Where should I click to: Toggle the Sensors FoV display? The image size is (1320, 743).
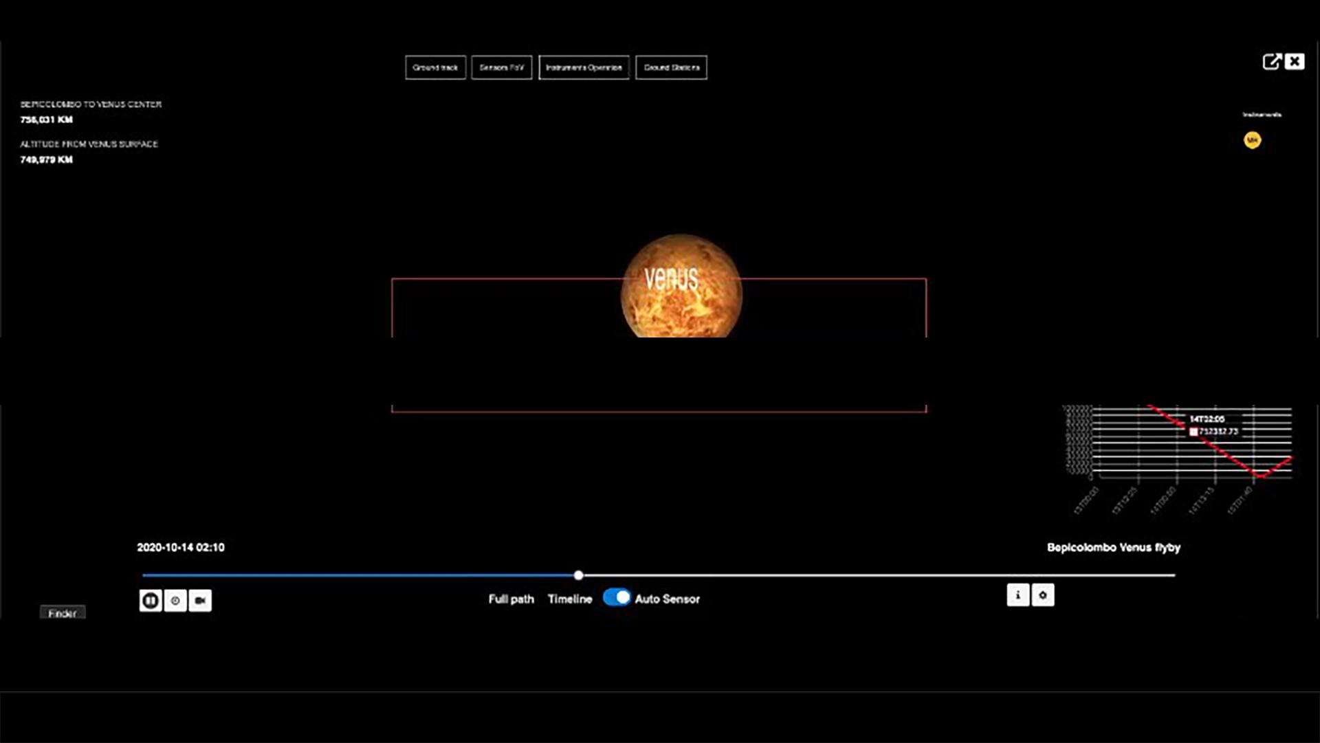[501, 67]
